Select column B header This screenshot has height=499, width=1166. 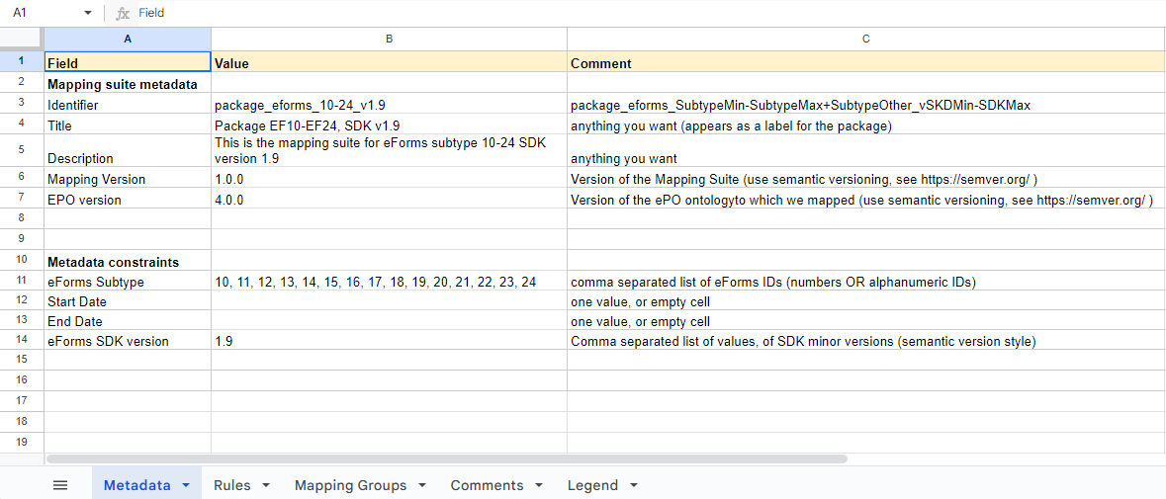(389, 39)
